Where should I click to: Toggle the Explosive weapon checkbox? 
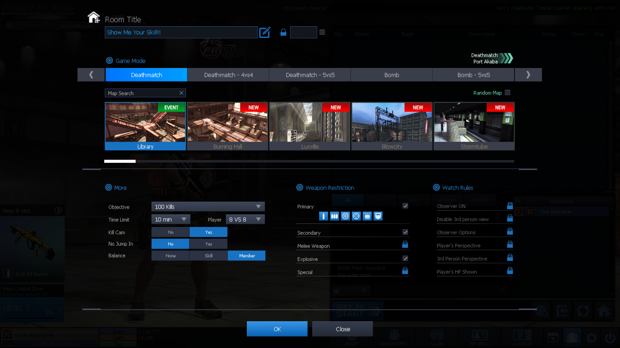[x=405, y=258]
